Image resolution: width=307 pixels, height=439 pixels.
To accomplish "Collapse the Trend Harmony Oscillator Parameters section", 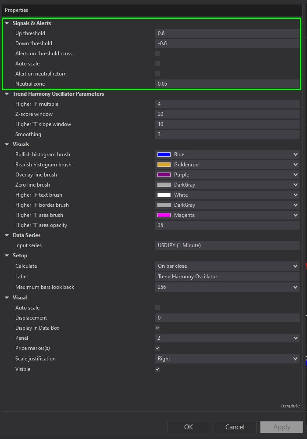I will point(7,94).
